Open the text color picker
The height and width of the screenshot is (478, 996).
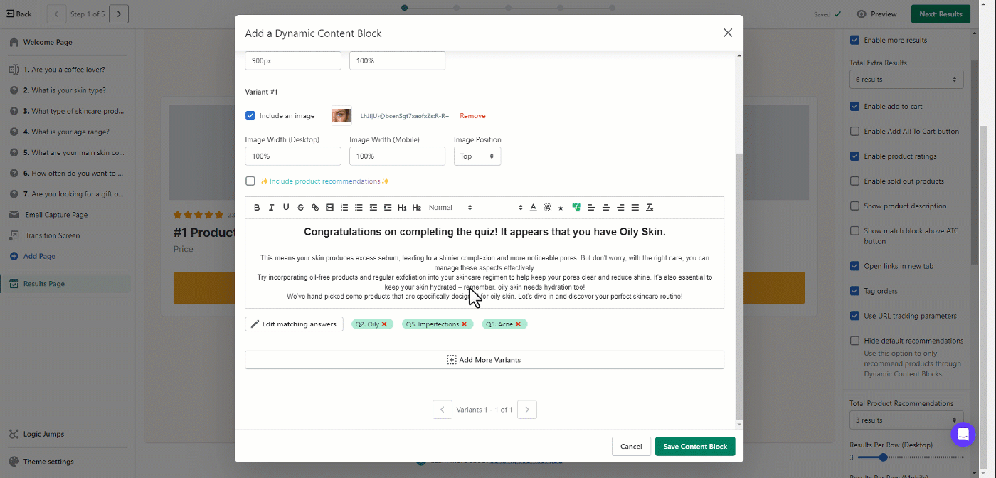point(533,208)
